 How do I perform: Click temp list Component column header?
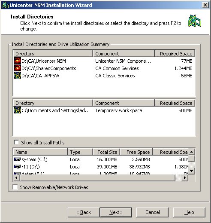[x=124, y=103]
